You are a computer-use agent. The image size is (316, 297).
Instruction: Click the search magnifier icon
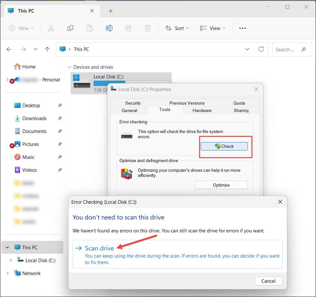coord(303,50)
